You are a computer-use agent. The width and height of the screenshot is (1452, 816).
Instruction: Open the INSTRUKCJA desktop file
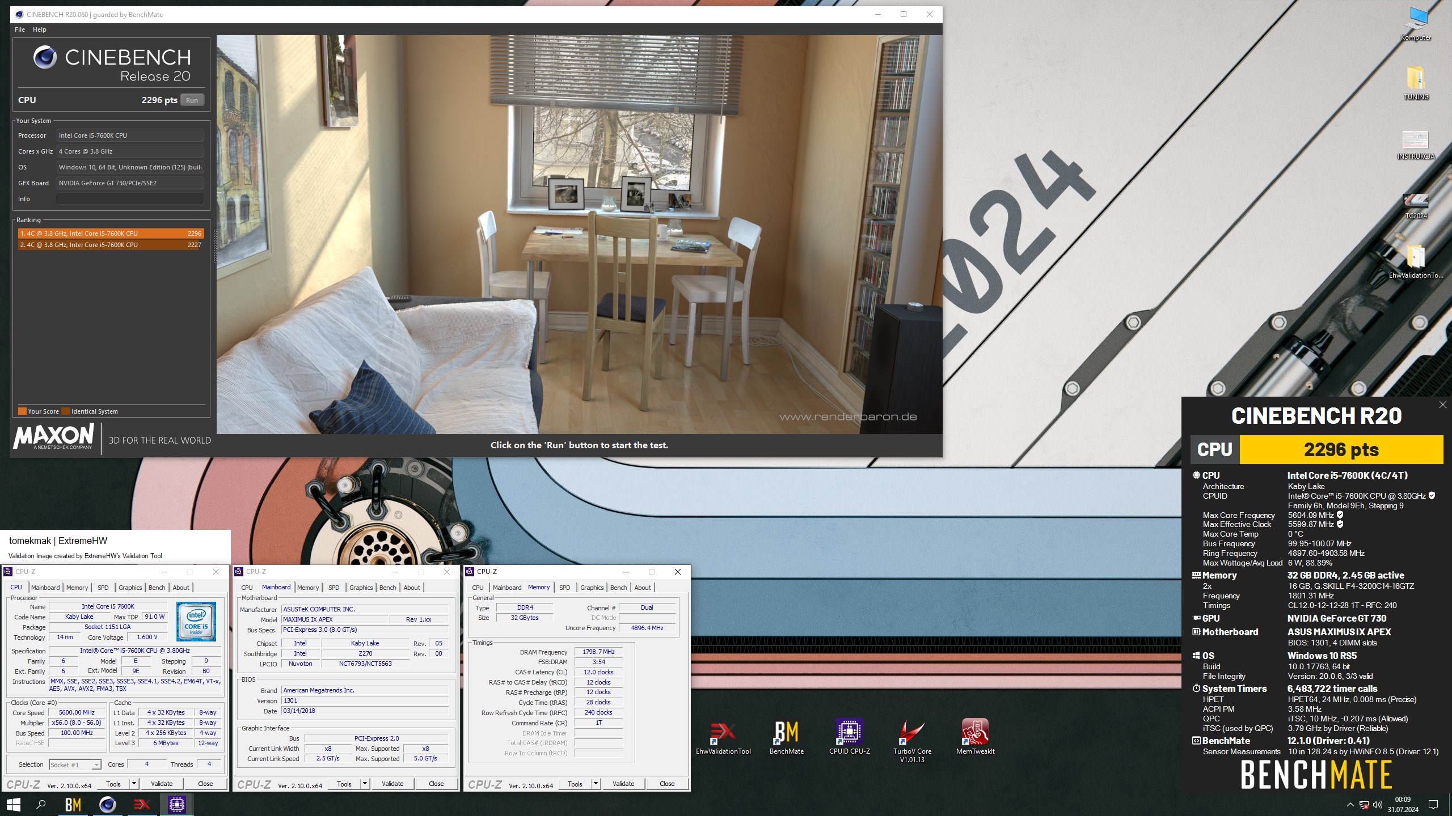tap(1416, 144)
